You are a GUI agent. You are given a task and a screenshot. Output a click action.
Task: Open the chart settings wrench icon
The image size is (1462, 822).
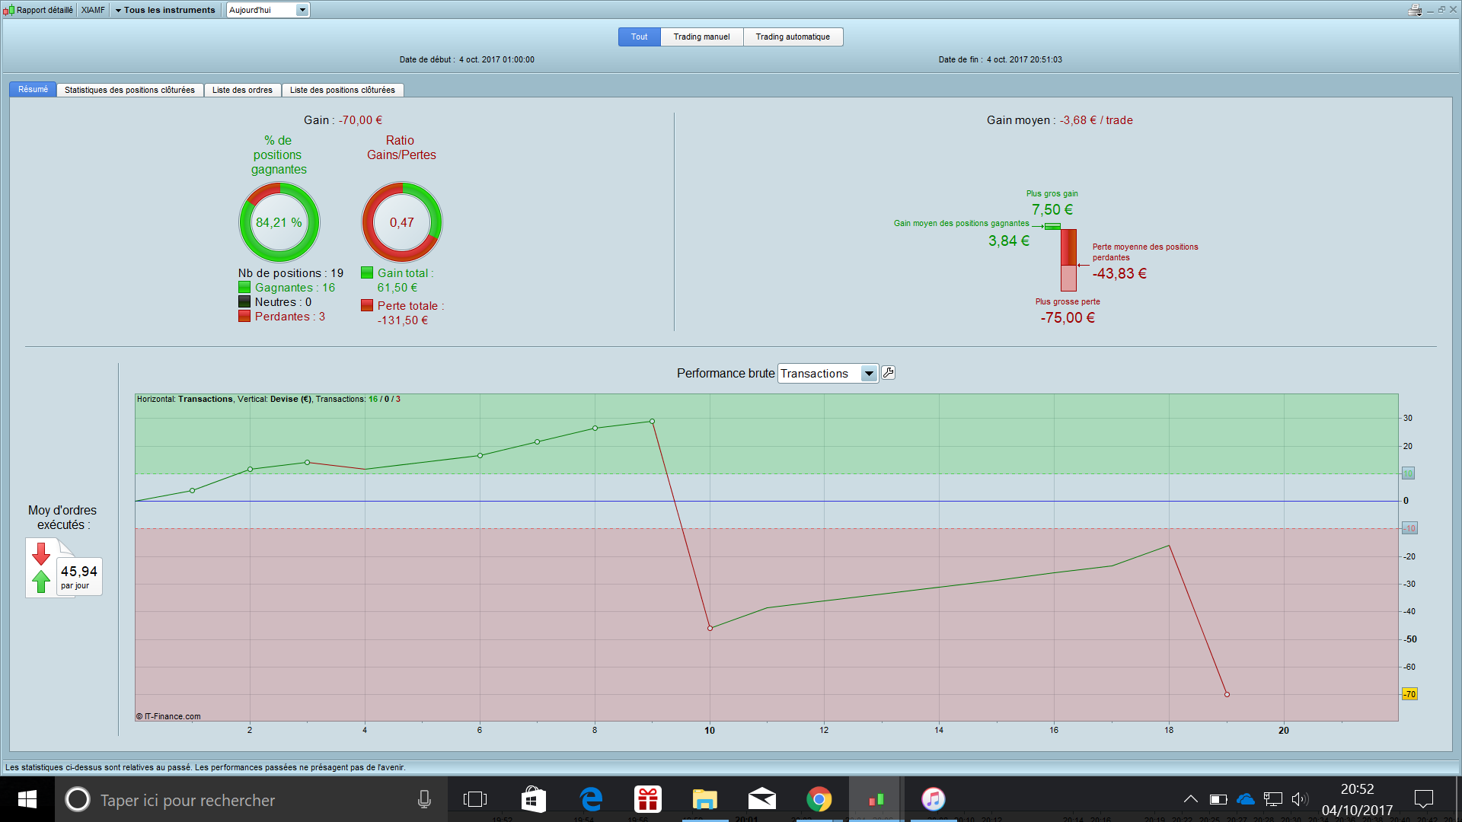coord(888,373)
